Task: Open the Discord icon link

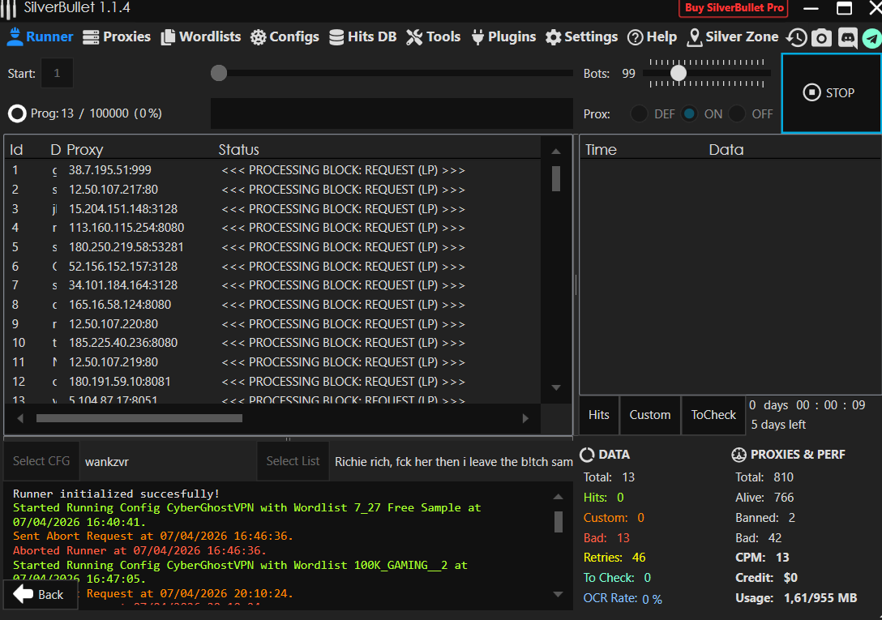Action: [x=847, y=37]
